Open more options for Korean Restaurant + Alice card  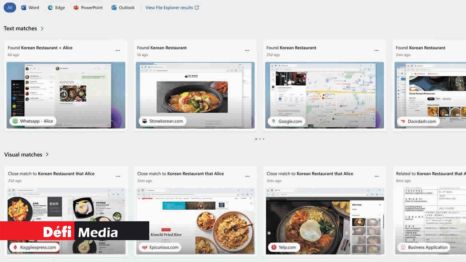coord(118,51)
